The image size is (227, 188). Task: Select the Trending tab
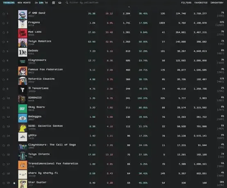[x=9, y=3]
